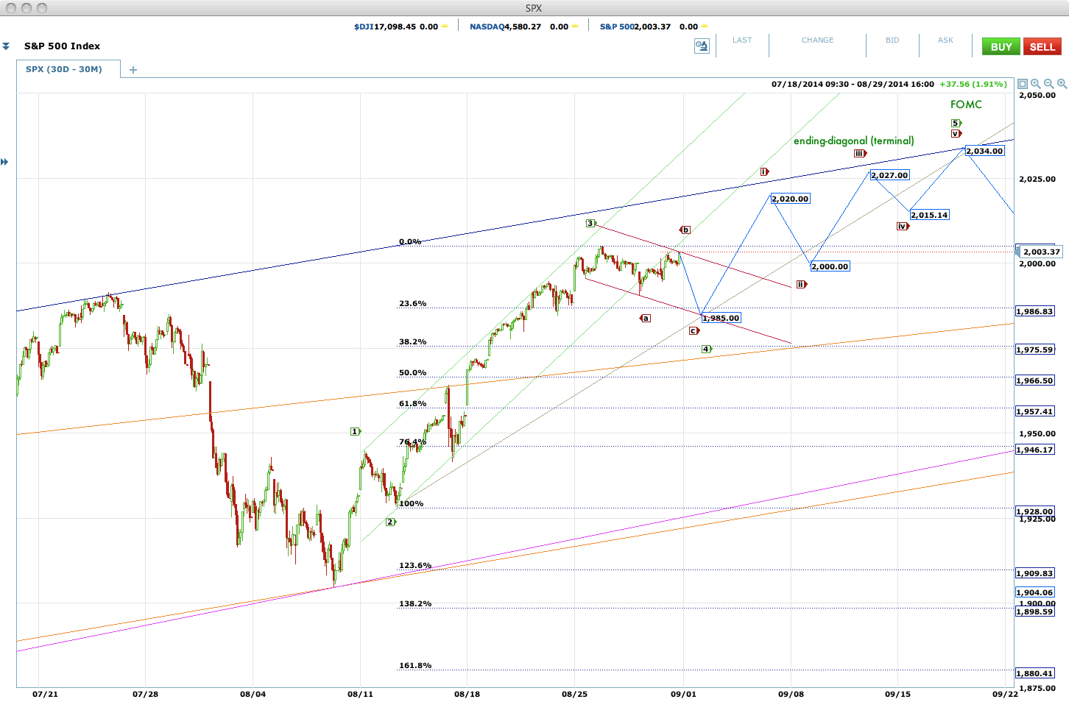The height and width of the screenshot is (713, 1069).
Task: Click the 1,946.17 axis price label
Action: click(x=1035, y=450)
